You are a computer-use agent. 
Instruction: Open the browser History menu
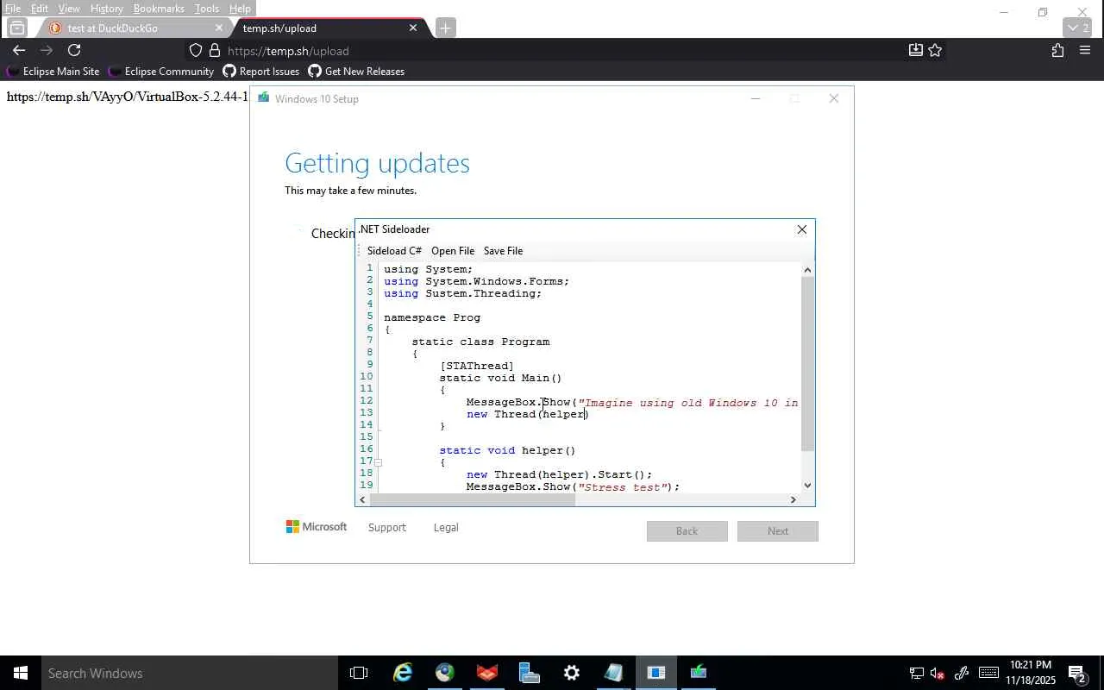coord(107,9)
